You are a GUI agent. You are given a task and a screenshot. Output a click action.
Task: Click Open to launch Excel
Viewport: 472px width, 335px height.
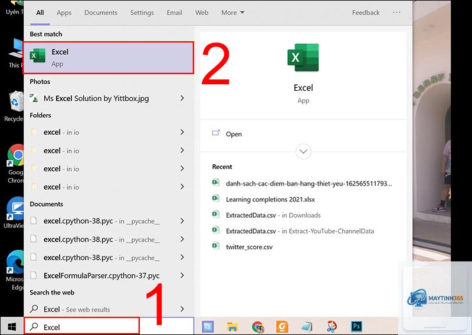234,134
